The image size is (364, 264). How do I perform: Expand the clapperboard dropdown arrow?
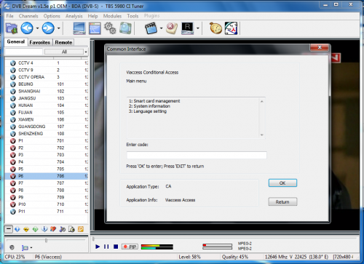pyautogui.click(x=161, y=28)
